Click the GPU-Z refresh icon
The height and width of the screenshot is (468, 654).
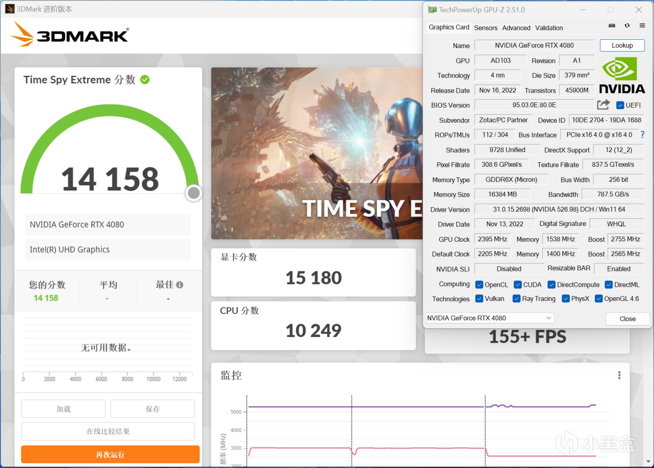[x=627, y=26]
